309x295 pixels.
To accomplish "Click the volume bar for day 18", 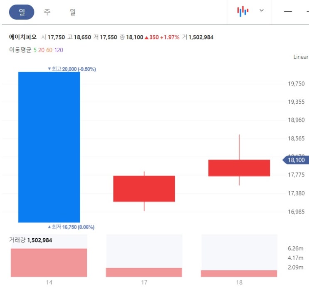I will point(239,273).
